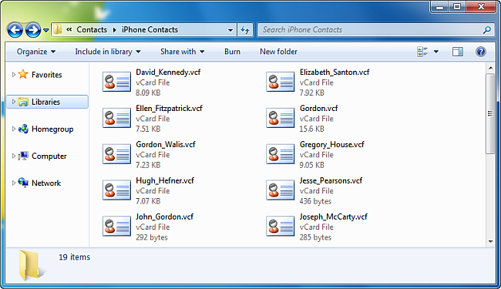
Task: Select the Gregory_House.vcf vCard icon
Action: point(281,154)
